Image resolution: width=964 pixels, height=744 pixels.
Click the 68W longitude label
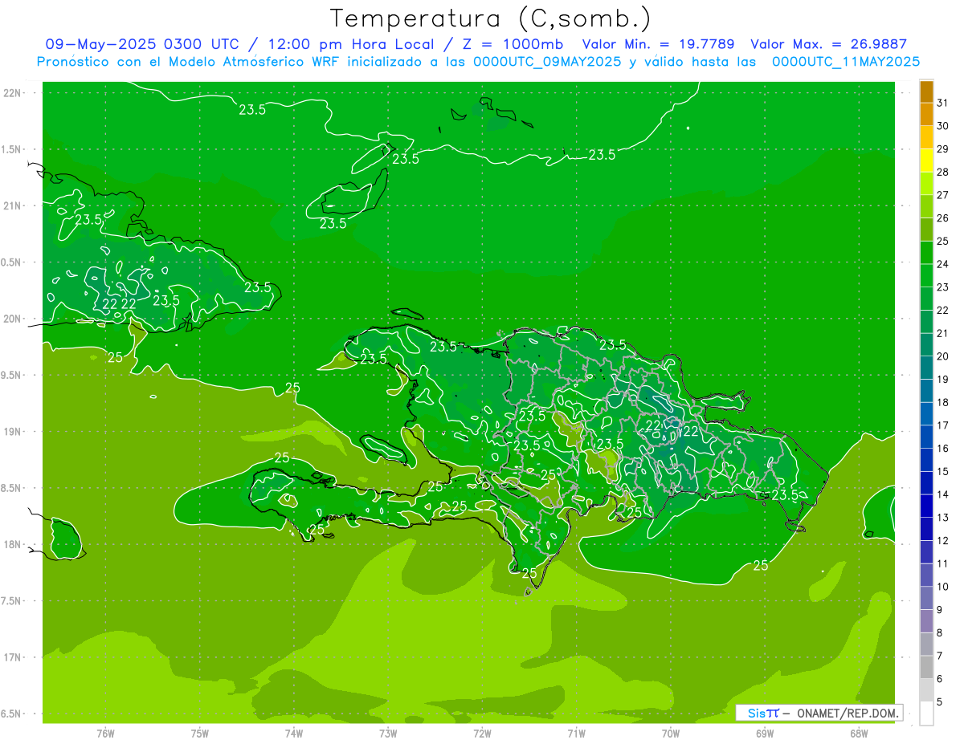[x=859, y=734]
